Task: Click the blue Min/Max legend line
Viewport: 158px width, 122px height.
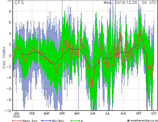Action: click(46, 121)
